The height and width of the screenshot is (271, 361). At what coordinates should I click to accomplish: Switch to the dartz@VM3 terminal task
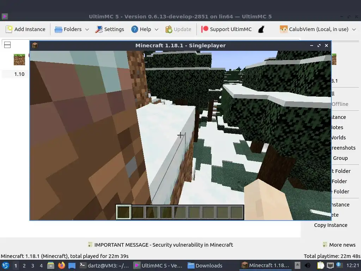pos(104,265)
